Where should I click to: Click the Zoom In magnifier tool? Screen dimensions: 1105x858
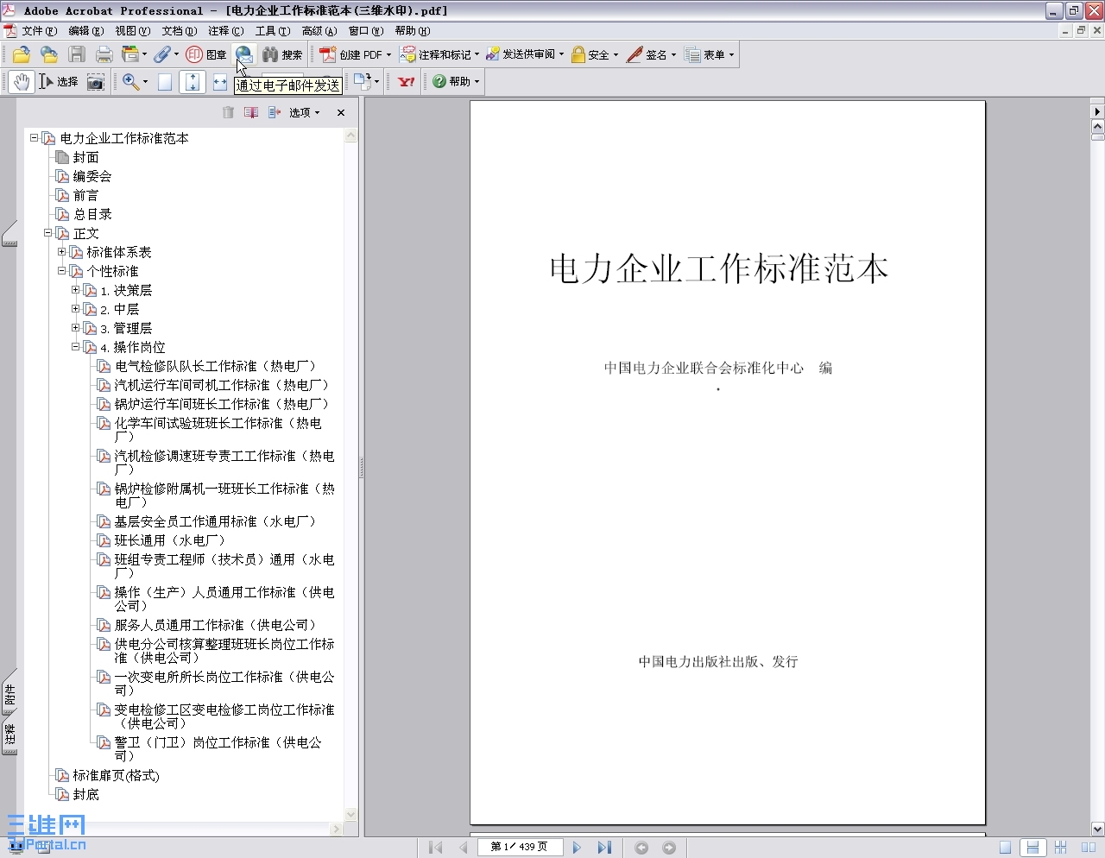pyautogui.click(x=130, y=82)
